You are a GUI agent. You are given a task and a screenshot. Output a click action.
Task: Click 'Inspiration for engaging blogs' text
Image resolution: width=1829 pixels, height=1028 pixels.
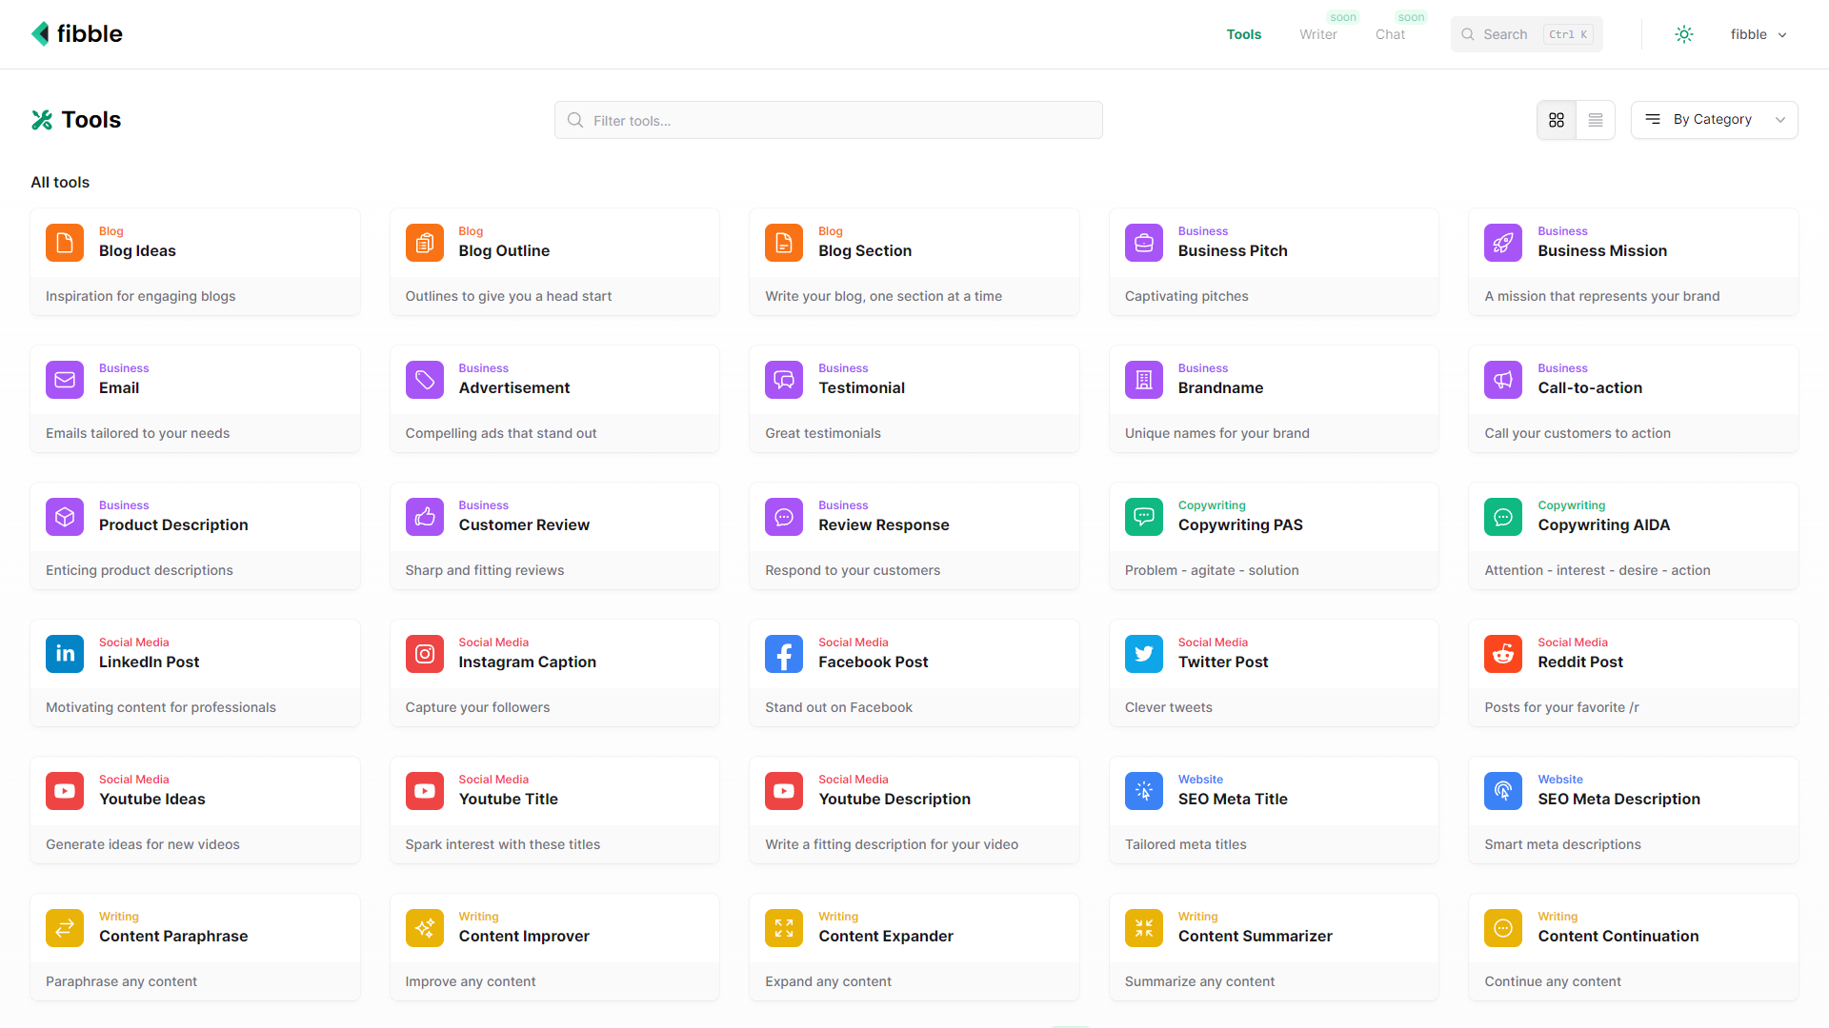point(141,296)
